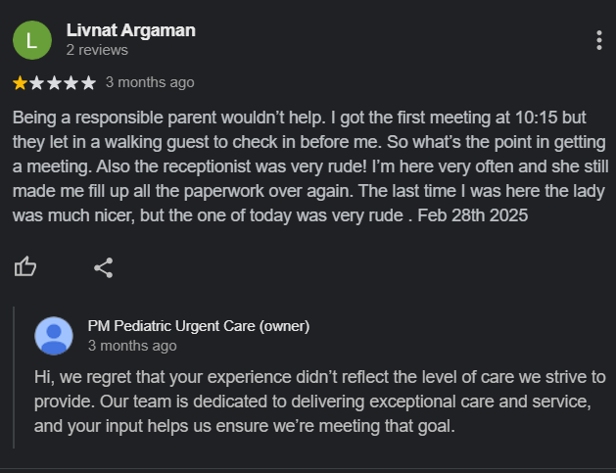
Task: Click the owner reply's '3 months ago' timestamp
Action: [x=132, y=346]
